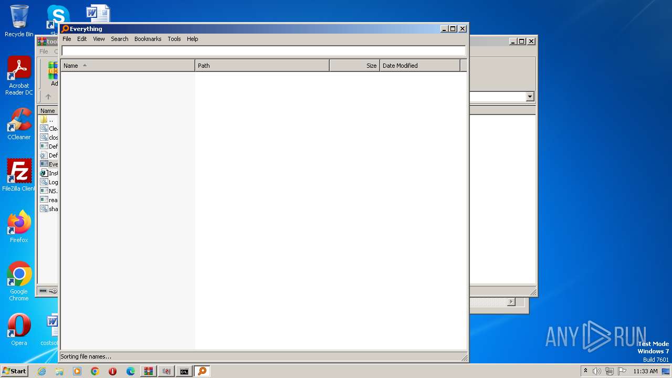Open the Recycle Bin desktop icon

(x=19, y=21)
